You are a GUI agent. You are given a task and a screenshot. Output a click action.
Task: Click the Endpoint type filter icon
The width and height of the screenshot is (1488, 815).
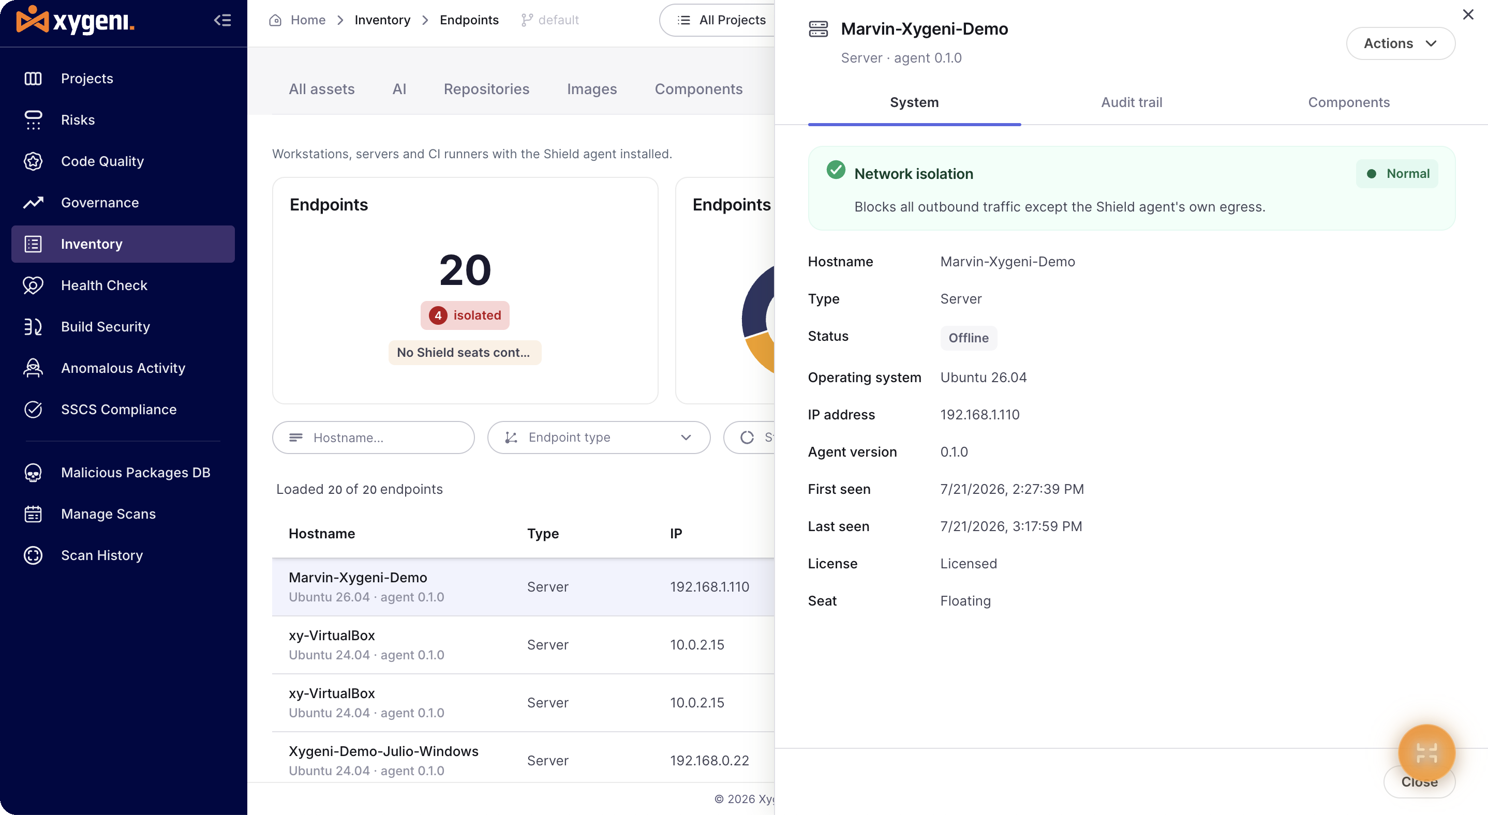click(511, 437)
